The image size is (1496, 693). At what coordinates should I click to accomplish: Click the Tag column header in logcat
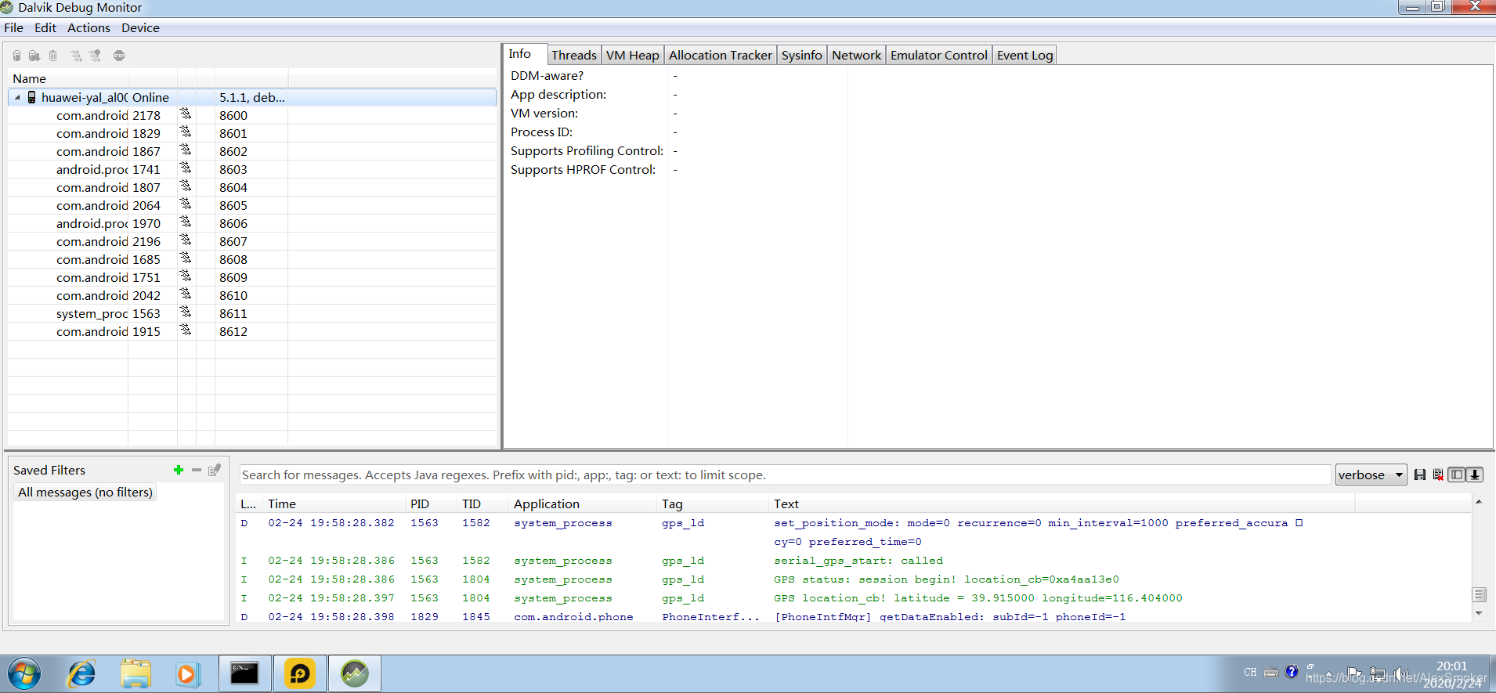coord(713,504)
